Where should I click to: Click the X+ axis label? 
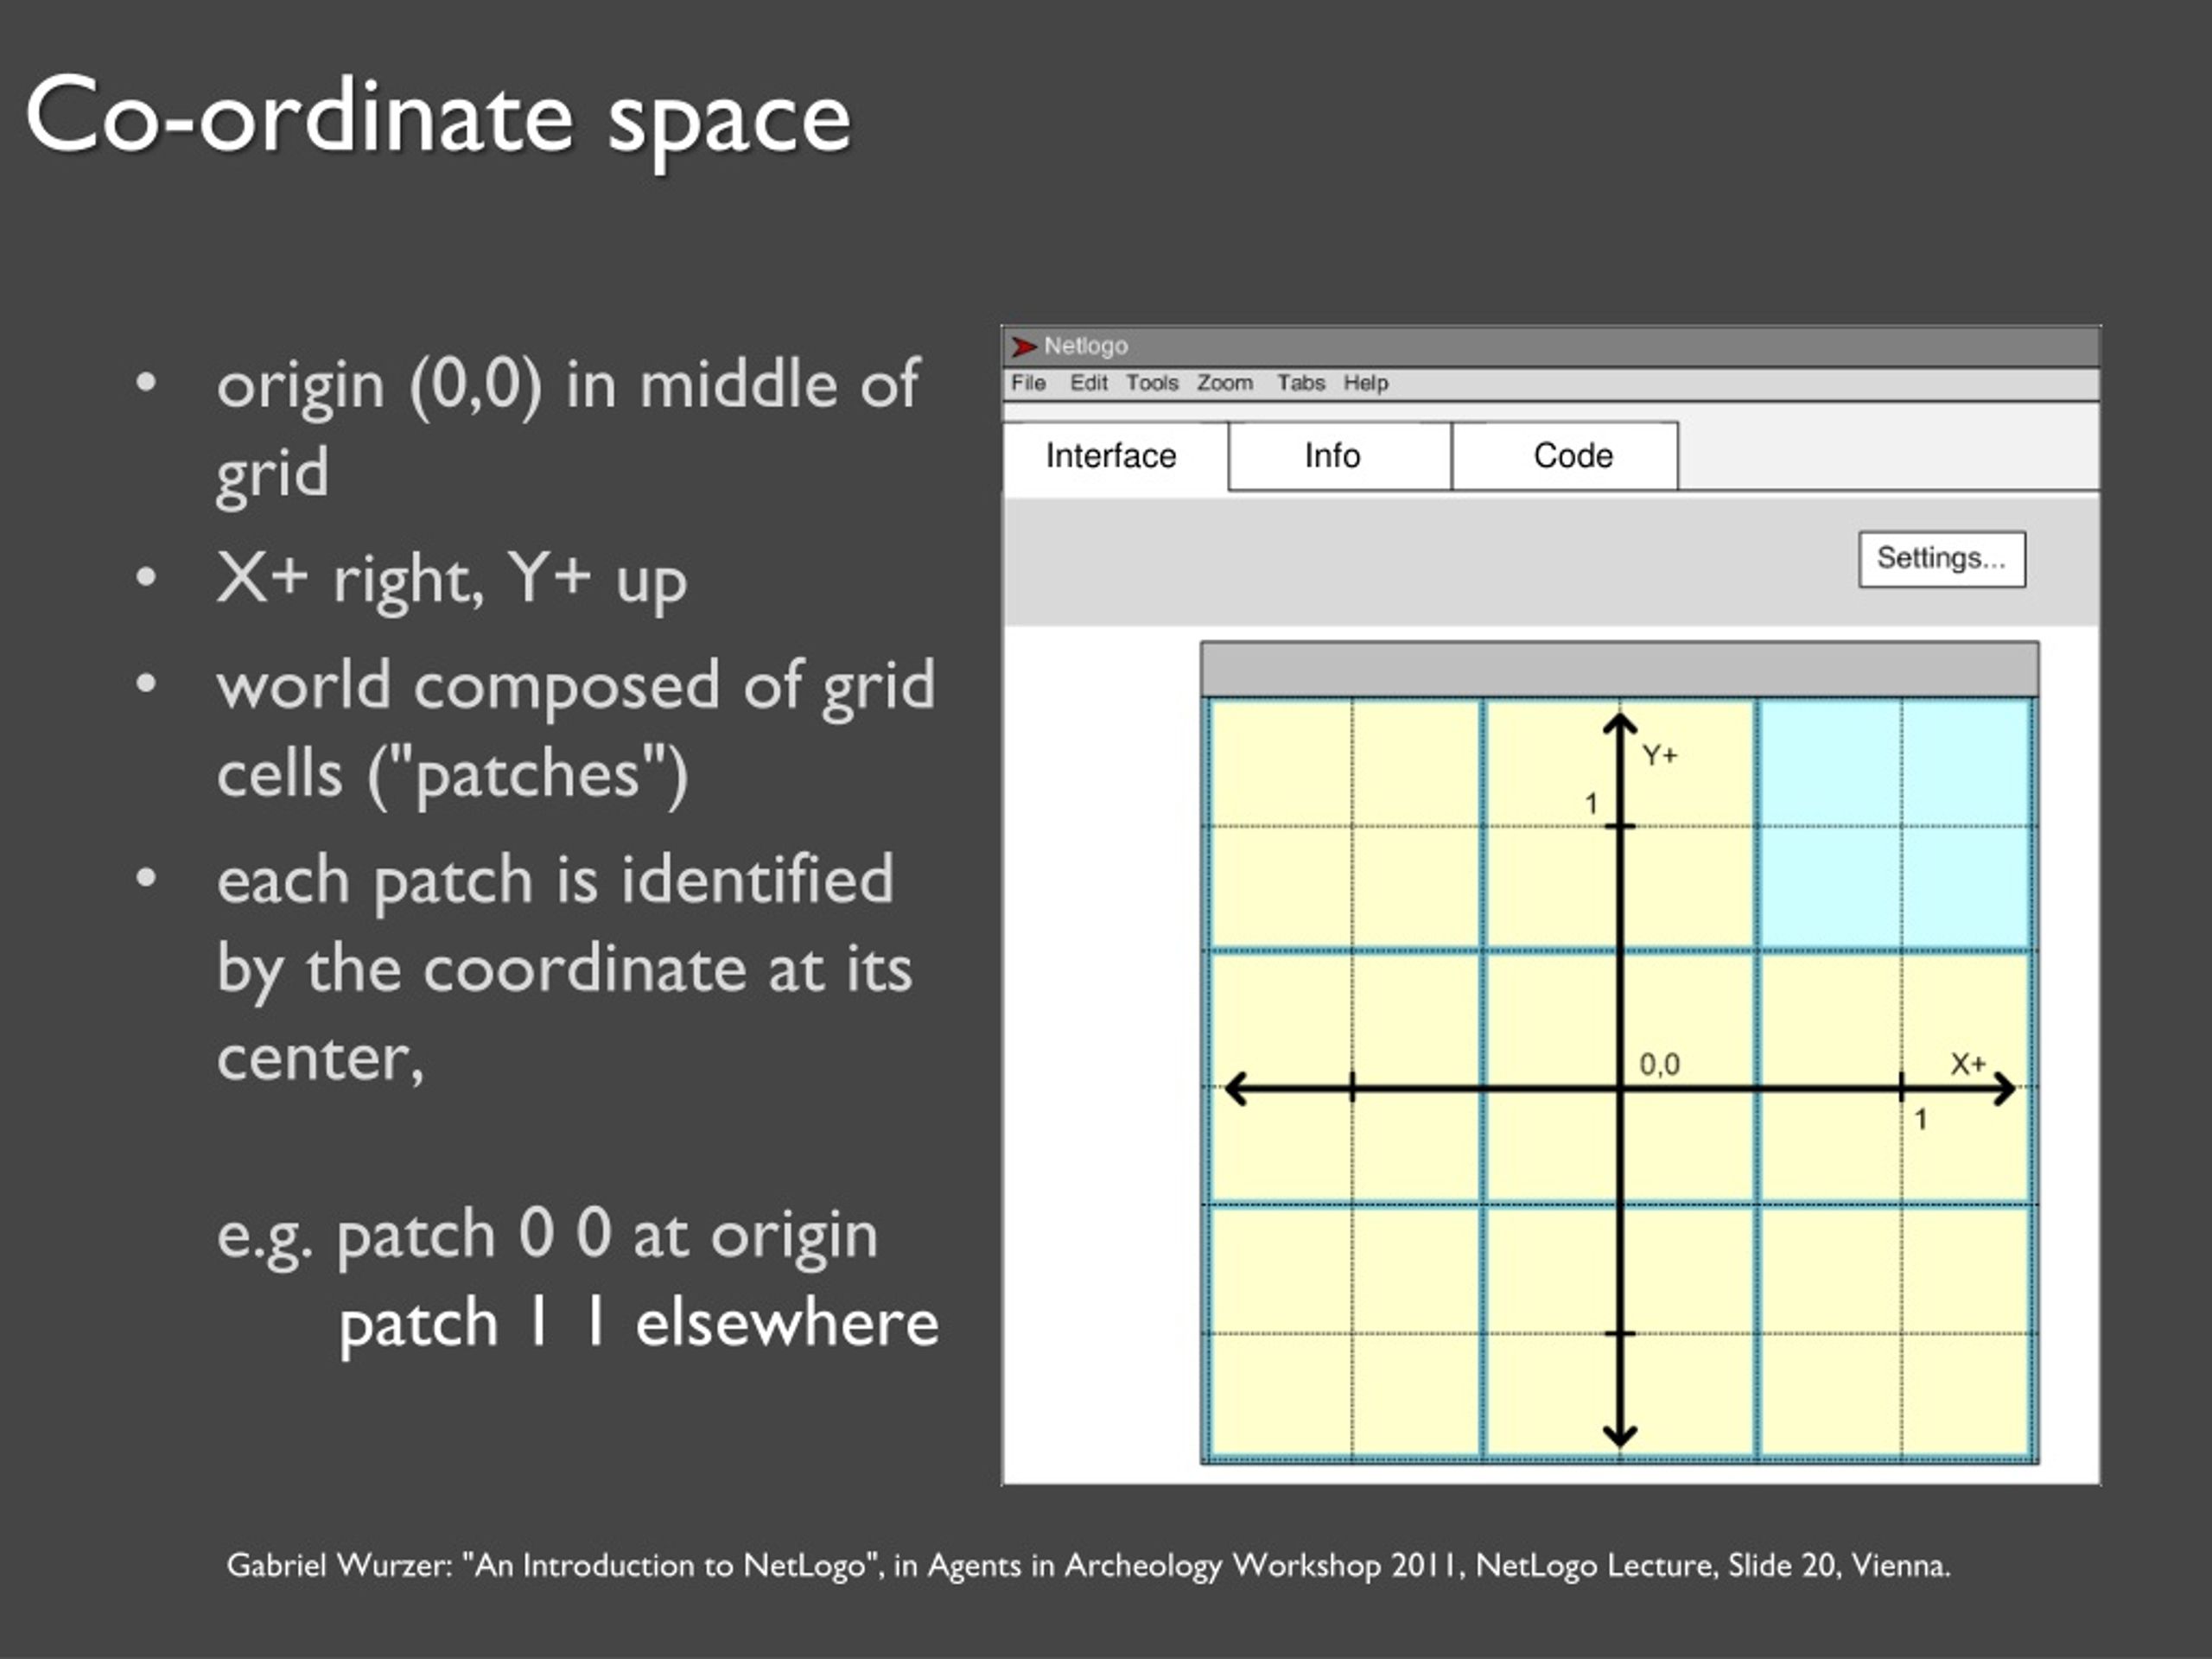[1968, 1063]
